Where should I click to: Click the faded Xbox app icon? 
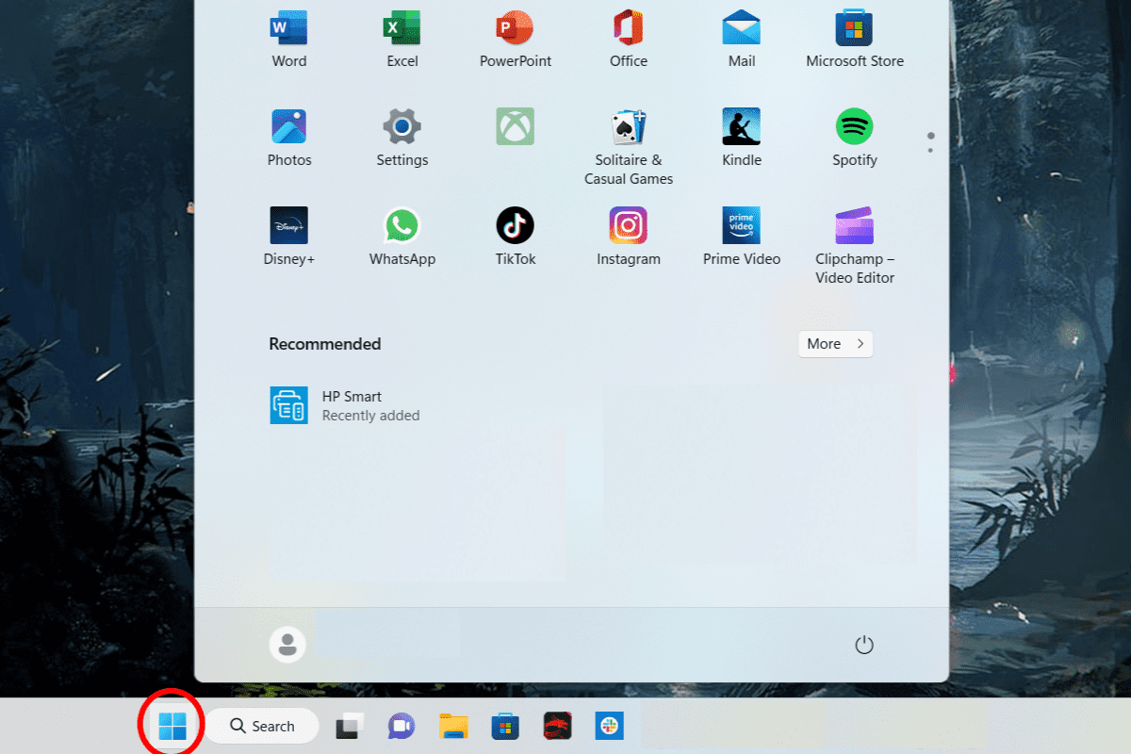515,126
